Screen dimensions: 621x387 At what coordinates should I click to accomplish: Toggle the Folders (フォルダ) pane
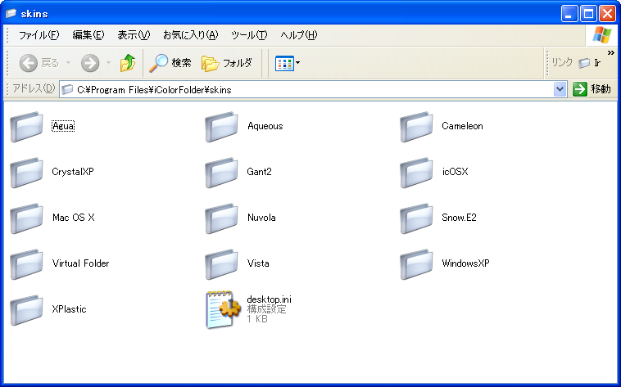pyautogui.click(x=227, y=63)
